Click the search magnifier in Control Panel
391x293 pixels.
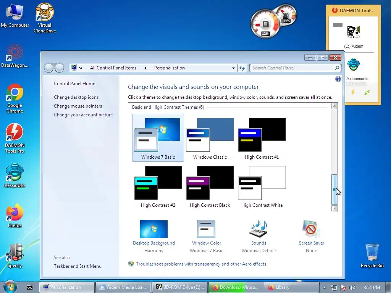point(337,68)
